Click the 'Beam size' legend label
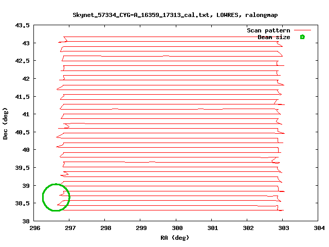The height and width of the screenshot is (247, 329). pos(274,38)
